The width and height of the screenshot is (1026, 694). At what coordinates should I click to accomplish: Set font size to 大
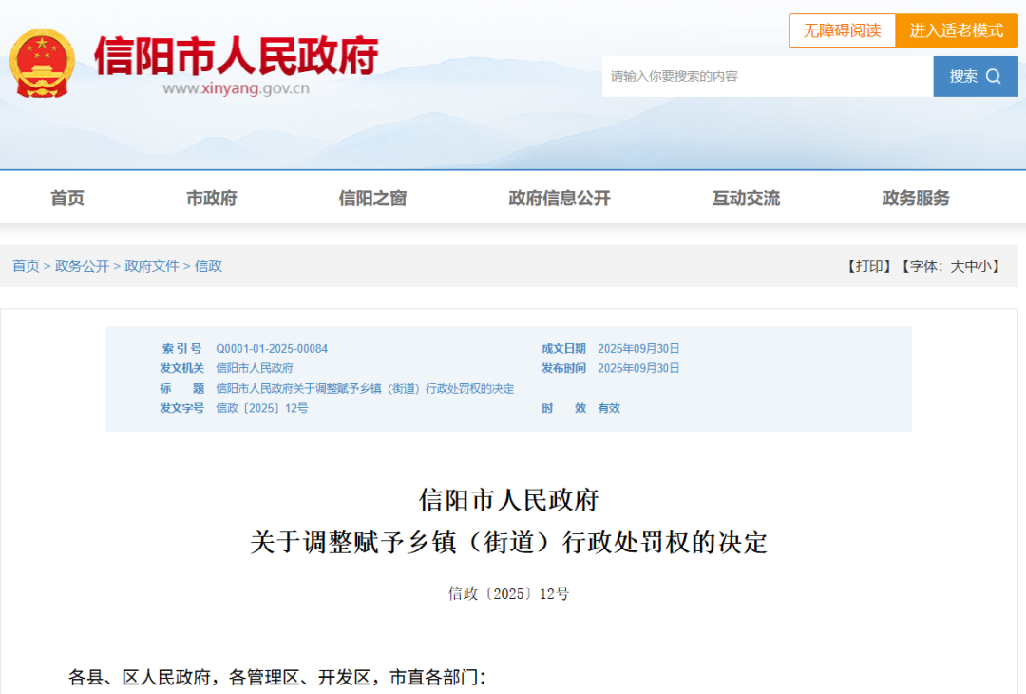point(957,266)
